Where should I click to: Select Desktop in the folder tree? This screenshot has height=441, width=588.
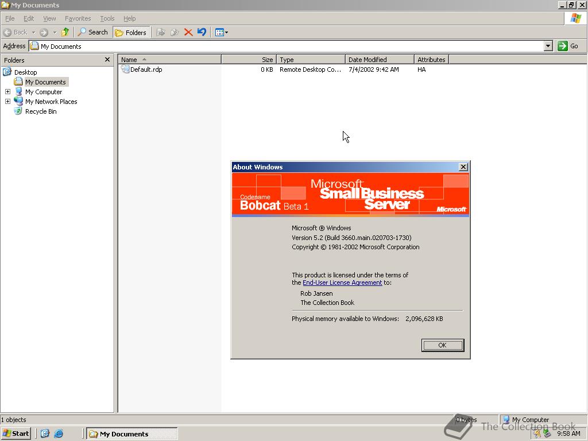click(25, 72)
